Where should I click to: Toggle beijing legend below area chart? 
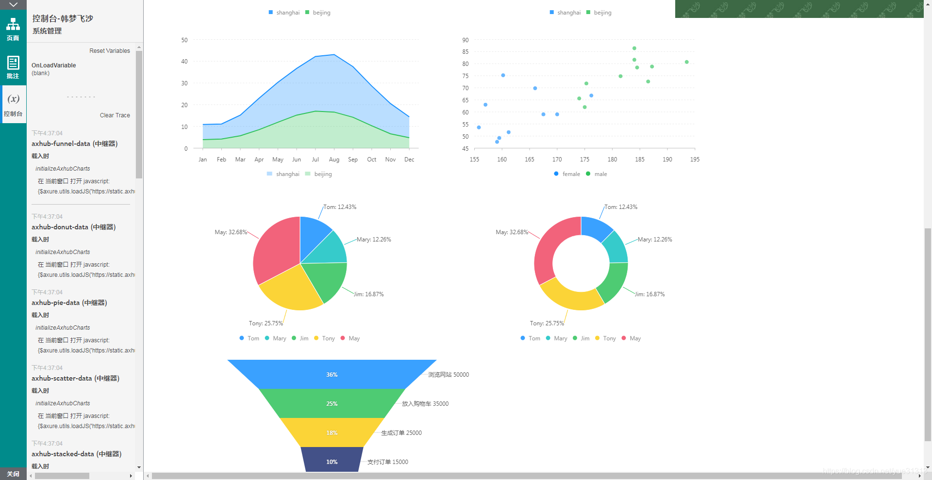pyautogui.click(x=318, y=174)
